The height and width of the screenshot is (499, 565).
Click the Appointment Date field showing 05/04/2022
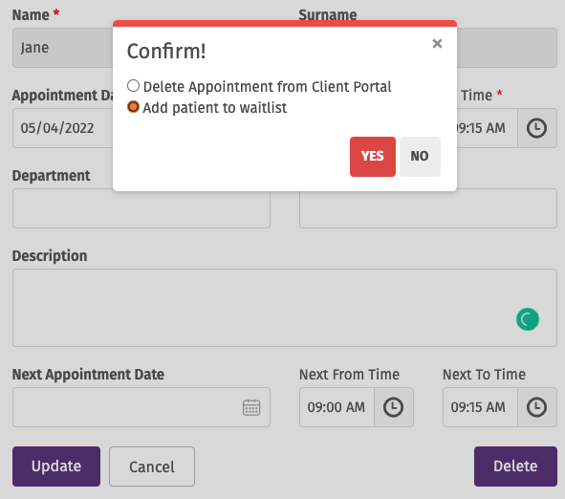point(63,128)
